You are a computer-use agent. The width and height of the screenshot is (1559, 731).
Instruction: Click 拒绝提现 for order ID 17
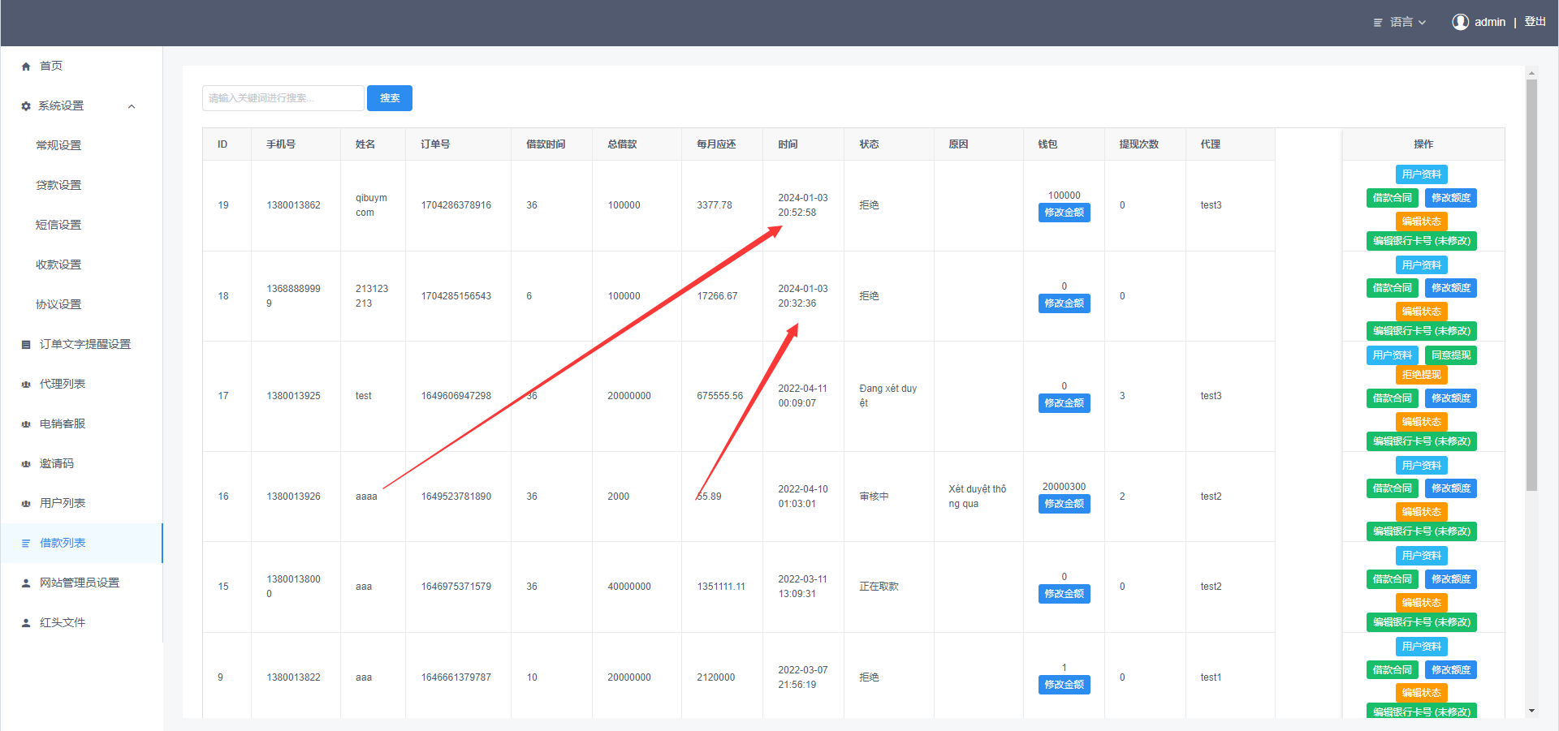pos(1421,375)
